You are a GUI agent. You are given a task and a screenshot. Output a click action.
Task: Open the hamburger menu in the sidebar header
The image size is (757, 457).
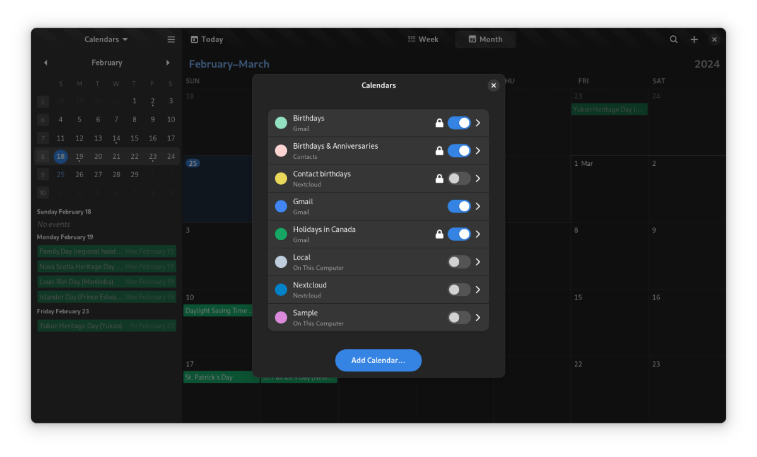tap(171, 39)
